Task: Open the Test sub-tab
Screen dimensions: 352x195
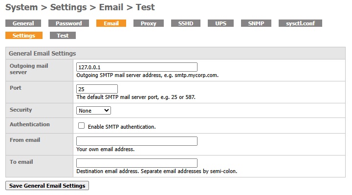Action: point(63,36)
